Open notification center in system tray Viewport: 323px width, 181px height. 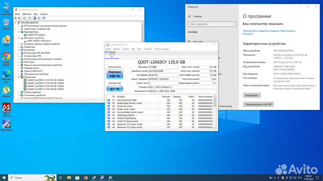pos(318,177)
